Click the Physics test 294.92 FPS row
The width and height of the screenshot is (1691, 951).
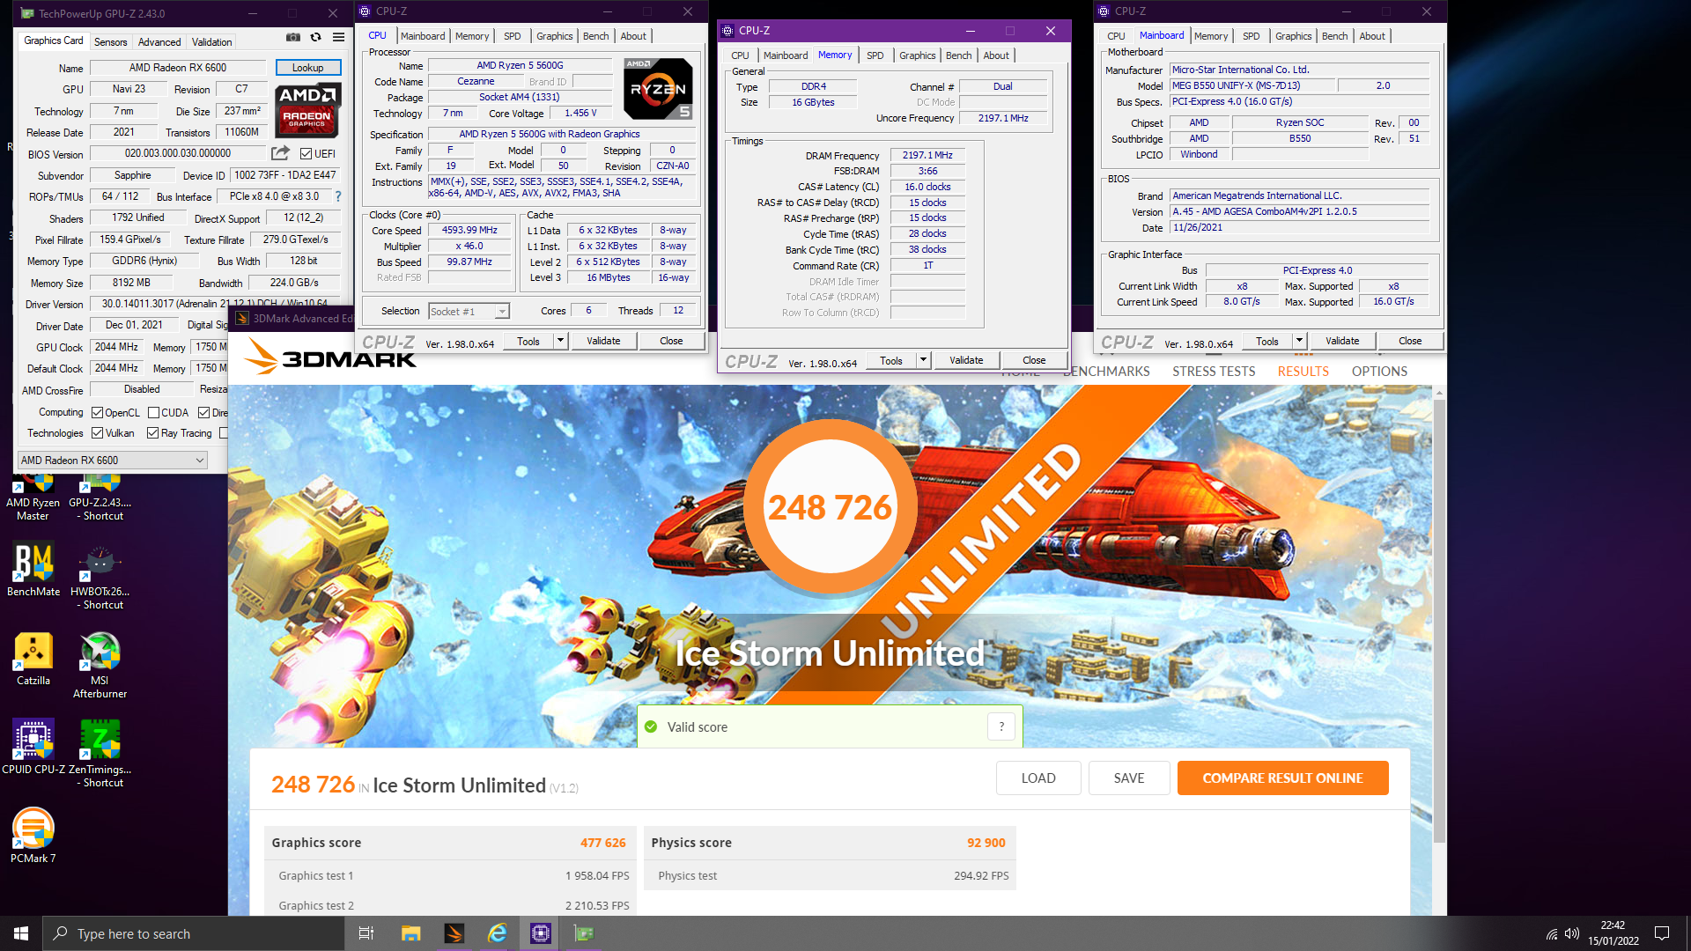pos(831,875)
